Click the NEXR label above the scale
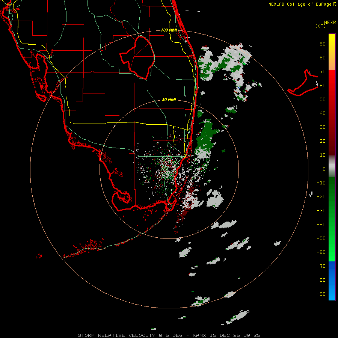The height and width of the screenshot is (338, 338). 330,22
